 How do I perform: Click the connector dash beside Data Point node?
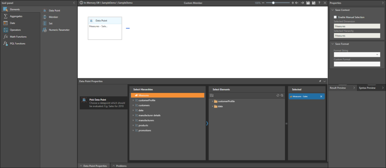(x=128, y=28)
